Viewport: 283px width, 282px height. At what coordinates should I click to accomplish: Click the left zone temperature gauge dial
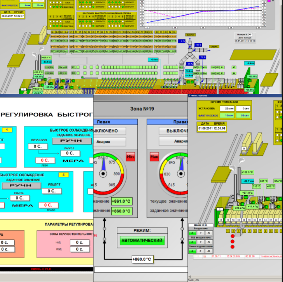pos(106,174)
